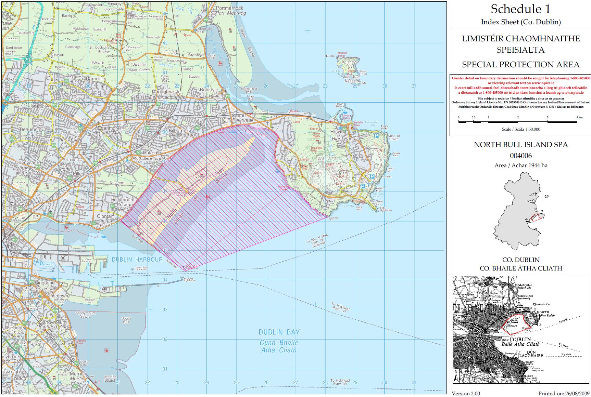The width and height of the screenshot is (591, 397).
Task: Click the 'Killester' place name
Action: [x=81, y=174]
